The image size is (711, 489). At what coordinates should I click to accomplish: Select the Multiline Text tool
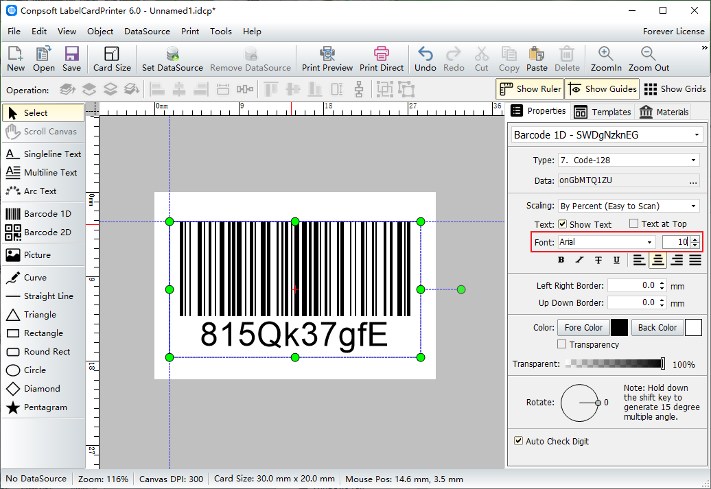(43, 173)
